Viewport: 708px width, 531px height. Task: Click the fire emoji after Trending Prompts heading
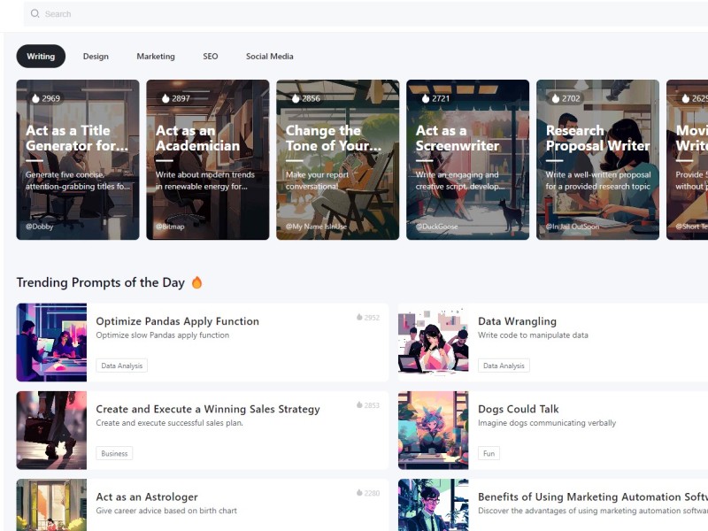click(x=196, y=282)
